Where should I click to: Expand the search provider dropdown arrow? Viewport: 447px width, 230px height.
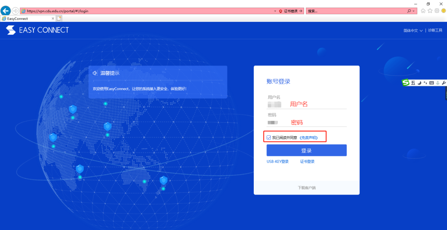[x=414, y=11]
